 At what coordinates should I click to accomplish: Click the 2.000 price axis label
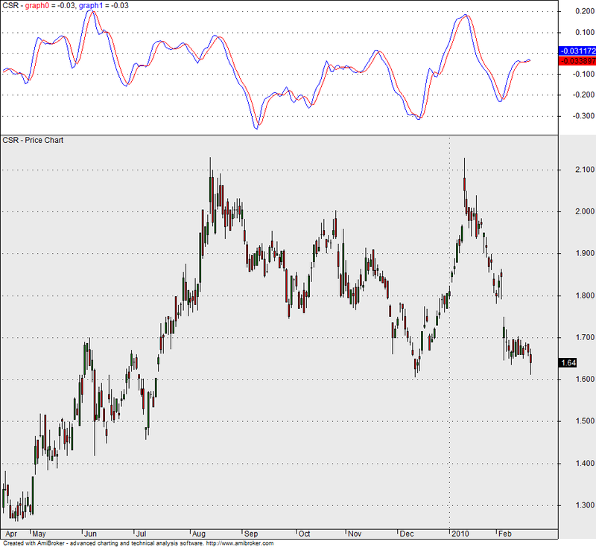pyautogui.click(x=585, y=211)
